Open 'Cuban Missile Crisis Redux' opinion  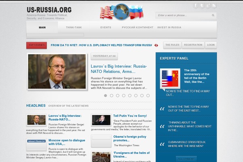187,144
